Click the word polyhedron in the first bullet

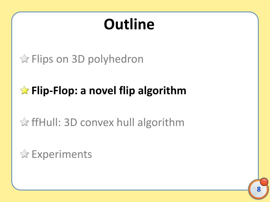pos(115,59)
